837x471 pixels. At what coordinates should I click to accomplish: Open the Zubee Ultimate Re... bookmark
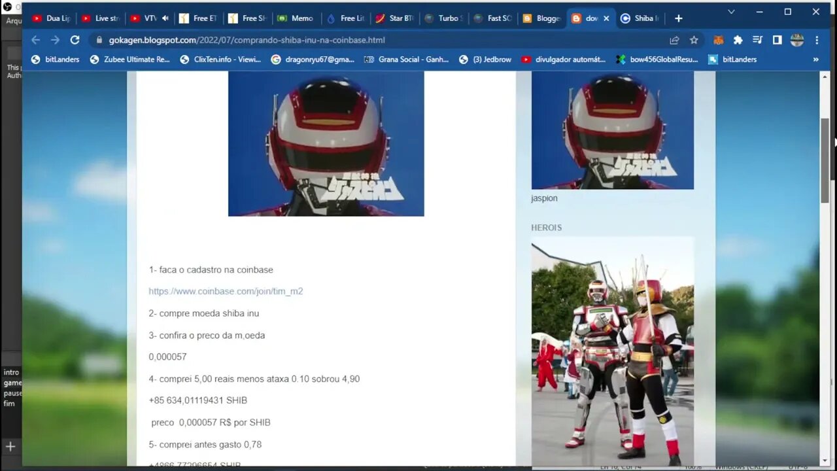[x=129, y=60]
